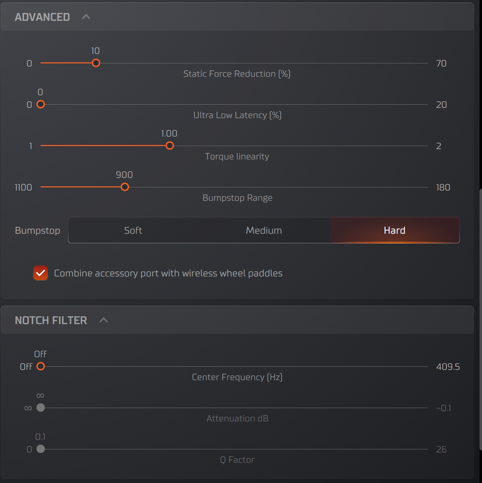Click Static Force Reduction slider handle

tap(96, 63)
